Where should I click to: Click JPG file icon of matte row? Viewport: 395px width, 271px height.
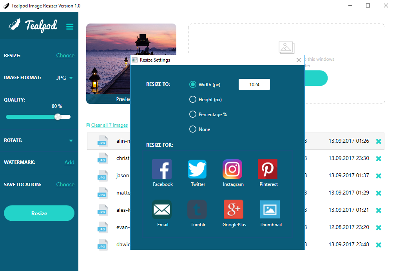103,193
